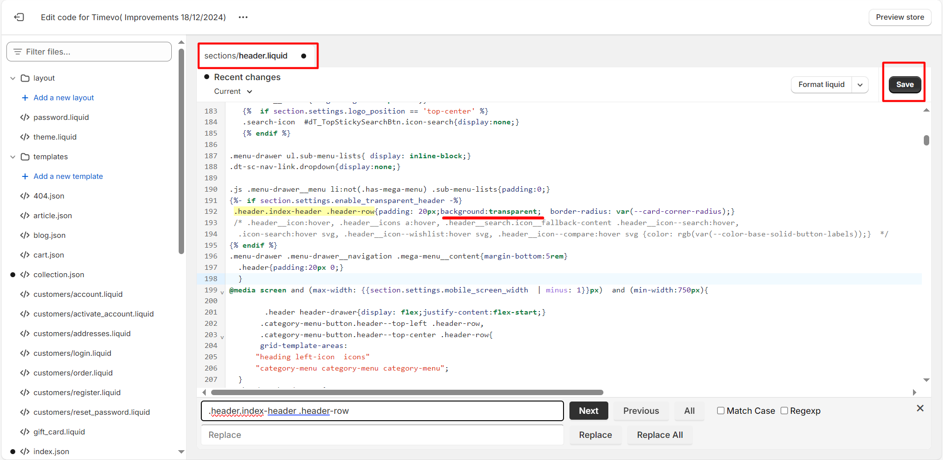Click the Replace button
The height and width of the screenshot is (460, 943).
[595, 435]
